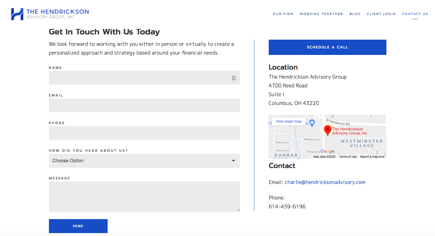
Task: Click the red map pin marker
Action: 327,130
